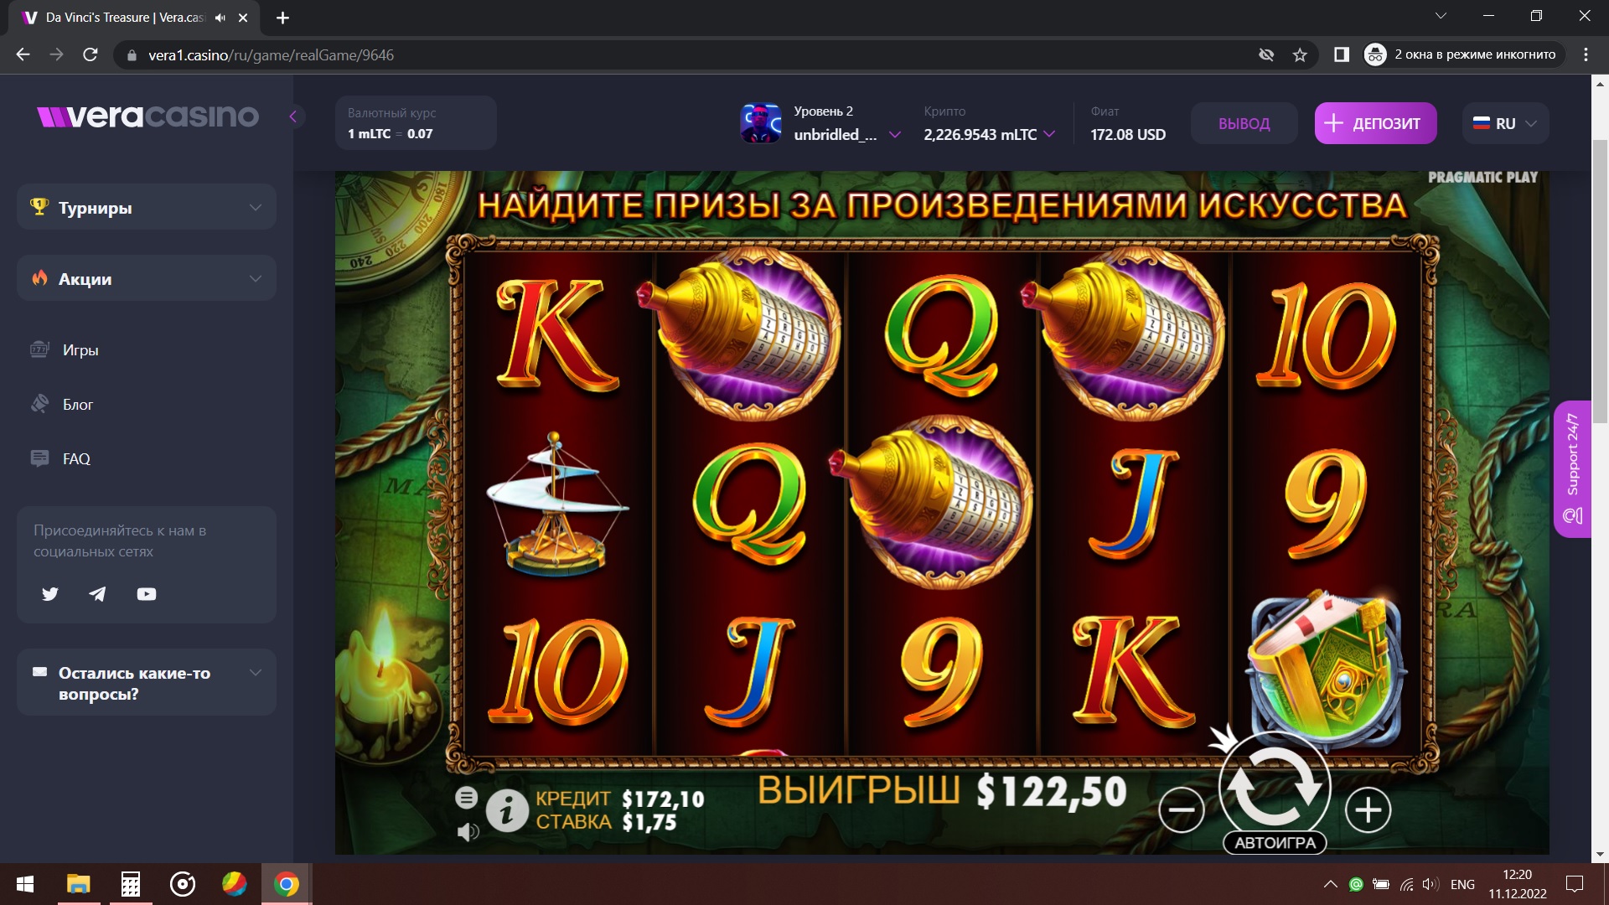This screenshot has height=905, width=1609.
Task: Open the slot game info button
Action: pos(507,810)
